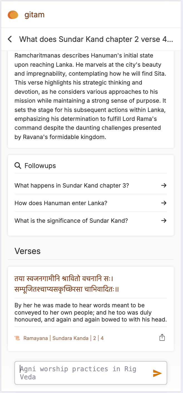Click the answer paragraph about Hanuman reaching Lanka
183x393 pixels.
pyautogui.click(x=90, y=96)
